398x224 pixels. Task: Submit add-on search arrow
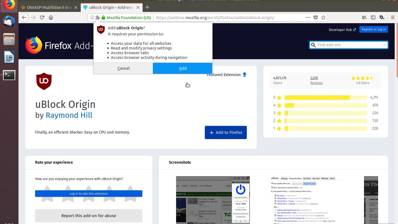point(384,45)
